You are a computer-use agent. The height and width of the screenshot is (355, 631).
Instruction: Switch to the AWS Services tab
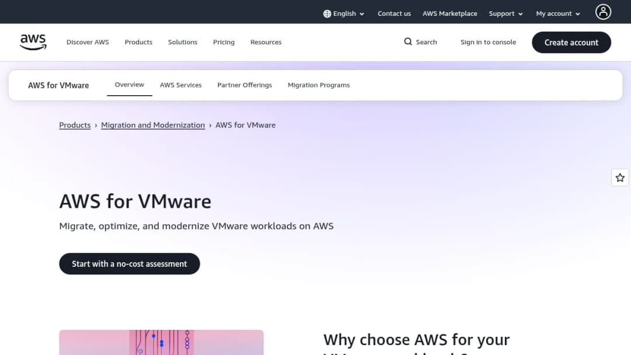181,85
